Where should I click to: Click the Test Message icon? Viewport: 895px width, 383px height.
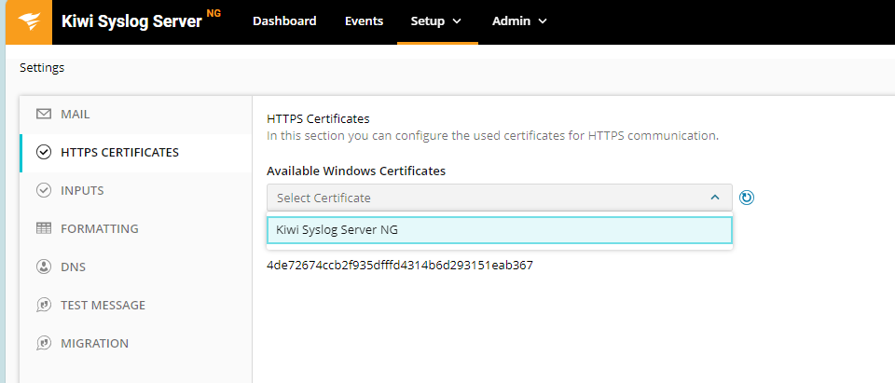pos(44,305)
